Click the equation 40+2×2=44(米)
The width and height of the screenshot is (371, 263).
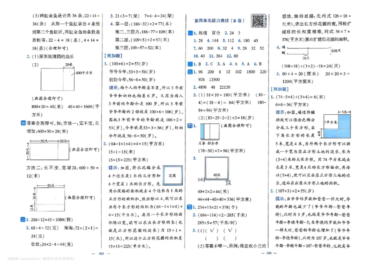[x=213, y=191]
